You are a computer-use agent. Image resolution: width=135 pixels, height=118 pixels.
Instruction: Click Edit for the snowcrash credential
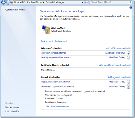tap(47, 107)
